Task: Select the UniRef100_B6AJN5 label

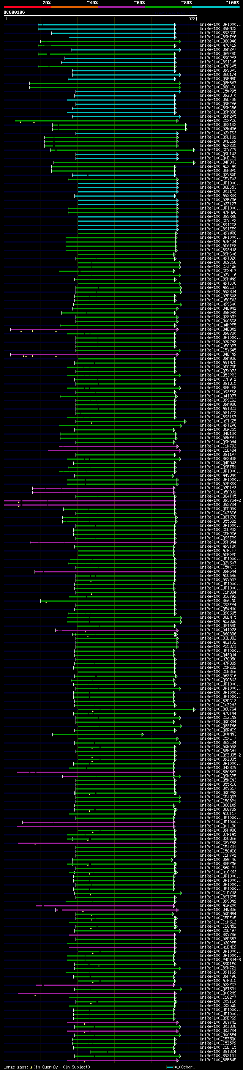Action: (218, 600)
